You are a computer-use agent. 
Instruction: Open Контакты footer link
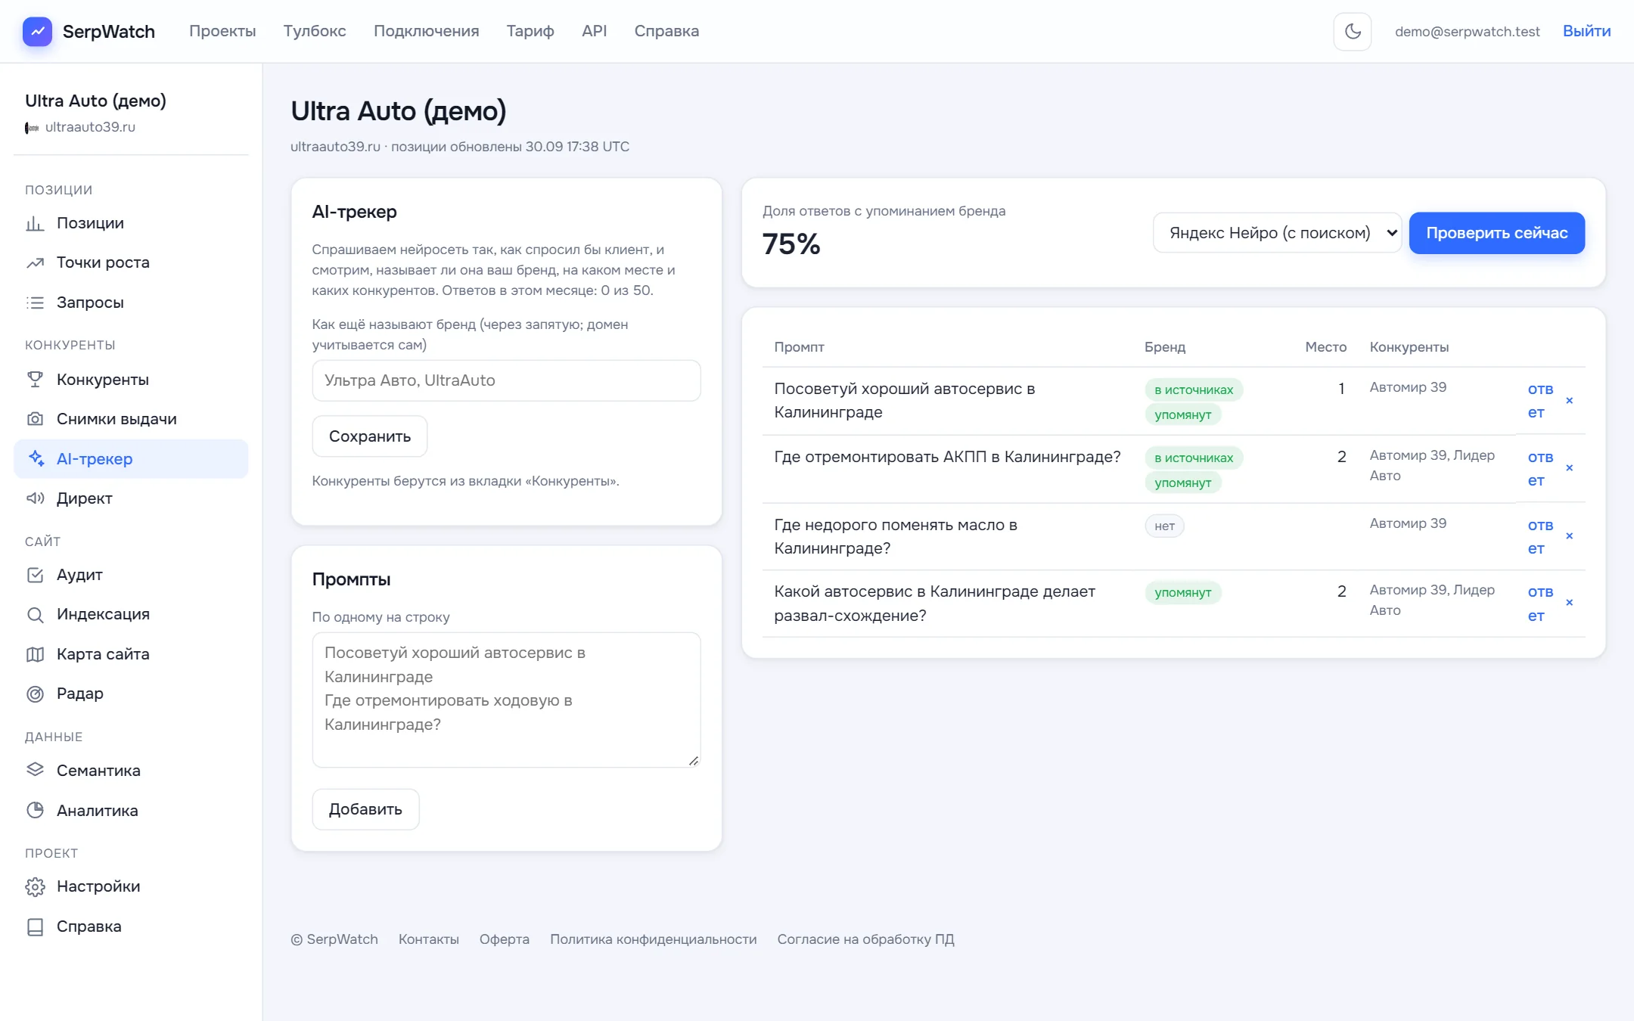[429, 939]
